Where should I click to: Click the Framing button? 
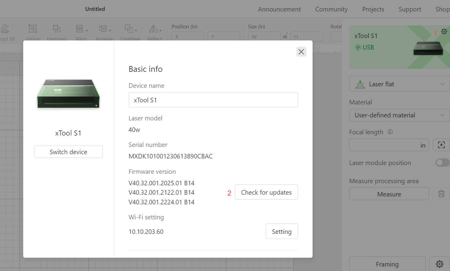(387, 264)
